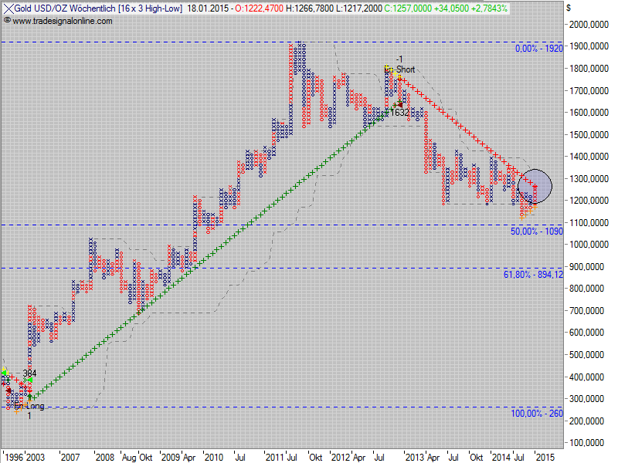Click the dark red arrow near 1632
The width and height of the screenshot is (618, 463).
coord(400,104)
